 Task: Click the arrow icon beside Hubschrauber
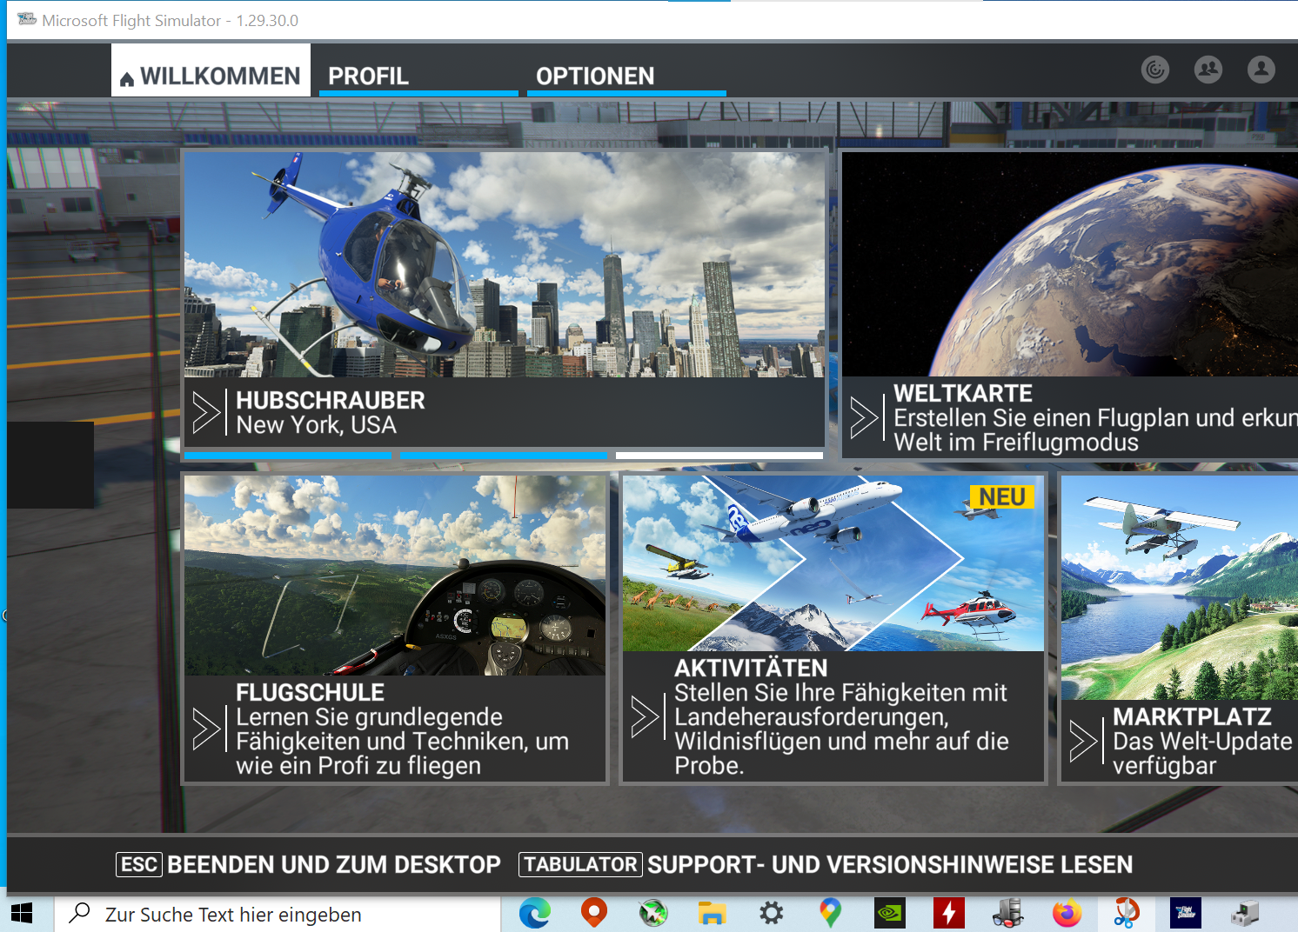coord(206,413)
